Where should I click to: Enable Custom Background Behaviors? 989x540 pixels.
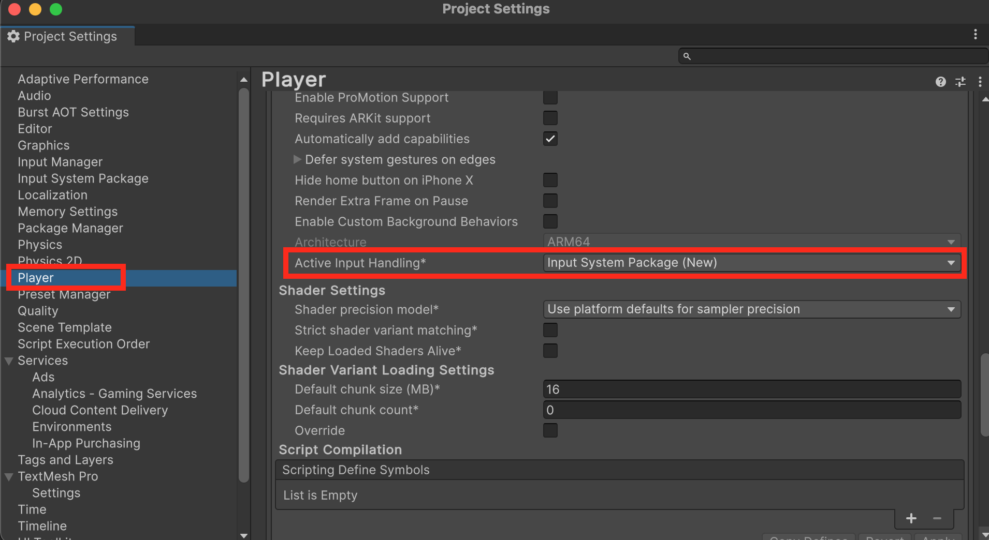click(x=550, y=221)
